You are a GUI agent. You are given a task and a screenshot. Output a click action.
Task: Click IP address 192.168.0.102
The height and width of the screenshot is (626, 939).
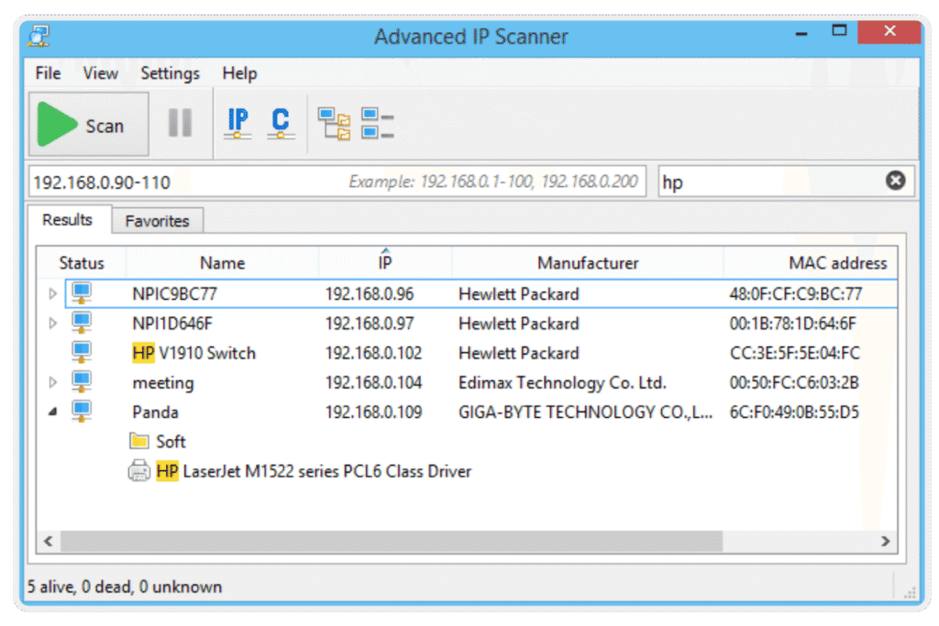click(374, 353)
